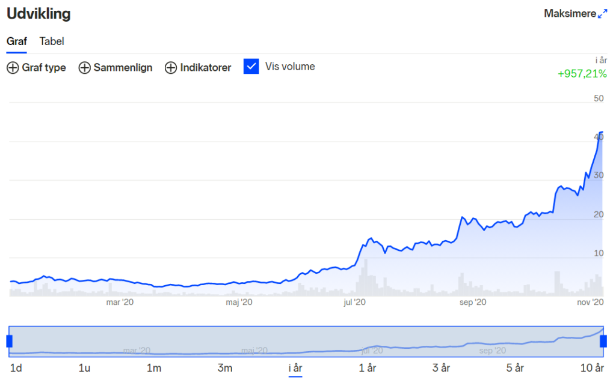Click the Vis volume label
Image resolution: width=616 pixels, height=383 pixels.
(x=290, y=67)
